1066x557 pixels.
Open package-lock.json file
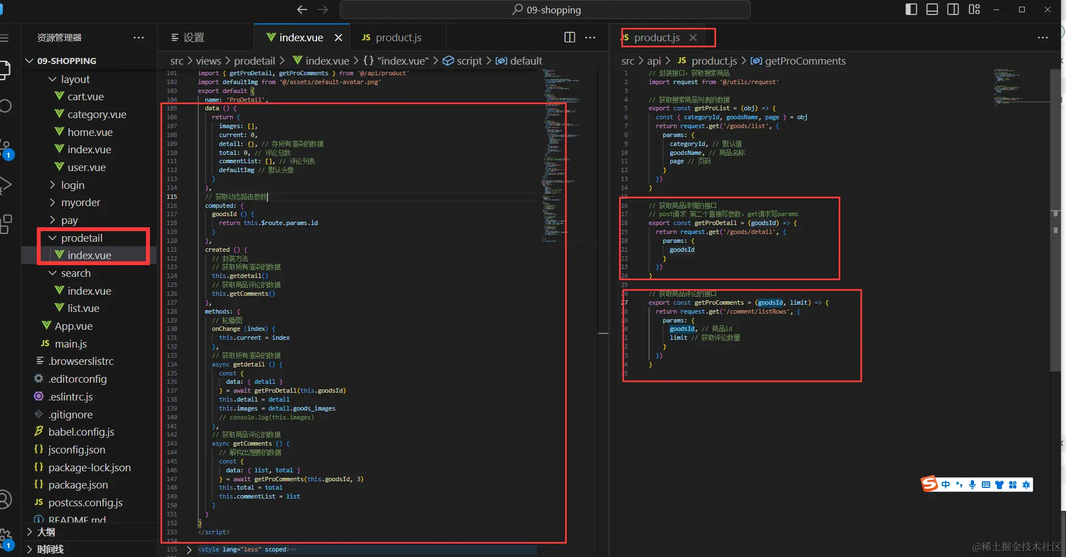pyautogui.click(x=89, y=467)
